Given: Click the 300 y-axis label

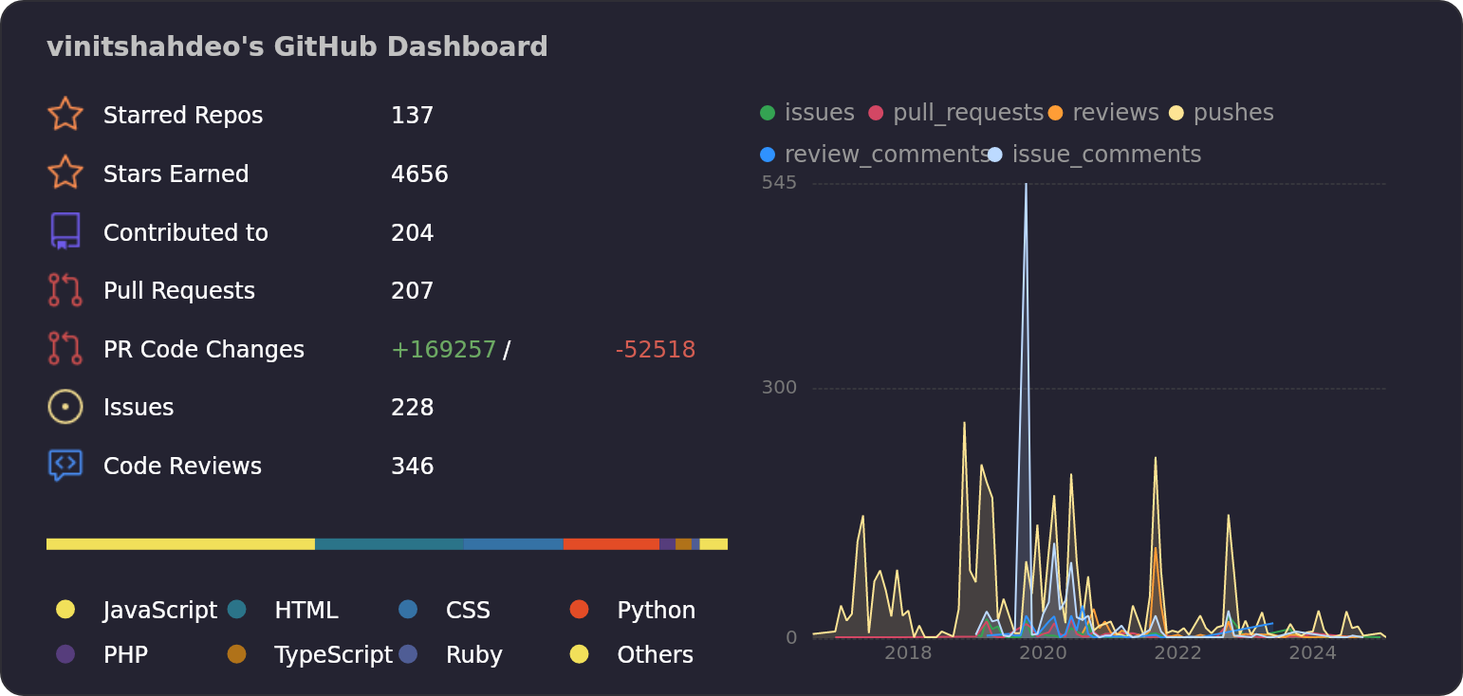Looking at the screenshot, I should point(779,387).
